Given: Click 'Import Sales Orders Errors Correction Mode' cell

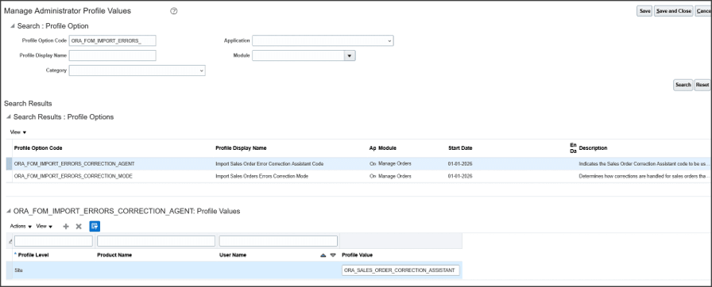Looking at the screenshot, I should (261, 176).
